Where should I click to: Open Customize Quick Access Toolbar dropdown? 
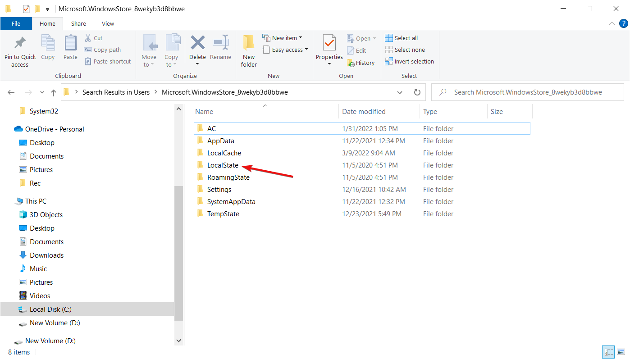point(47,9)
